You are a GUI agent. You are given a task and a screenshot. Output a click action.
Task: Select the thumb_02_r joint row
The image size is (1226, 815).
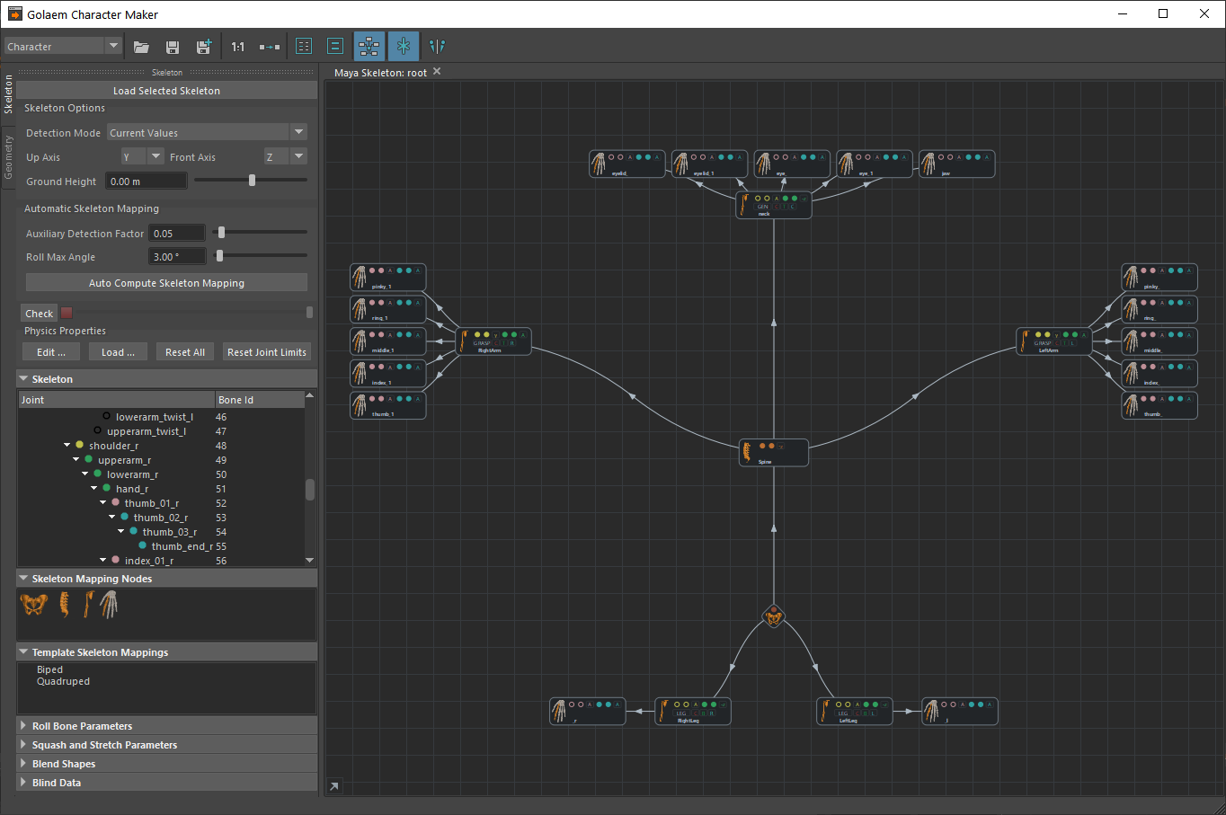162,518
